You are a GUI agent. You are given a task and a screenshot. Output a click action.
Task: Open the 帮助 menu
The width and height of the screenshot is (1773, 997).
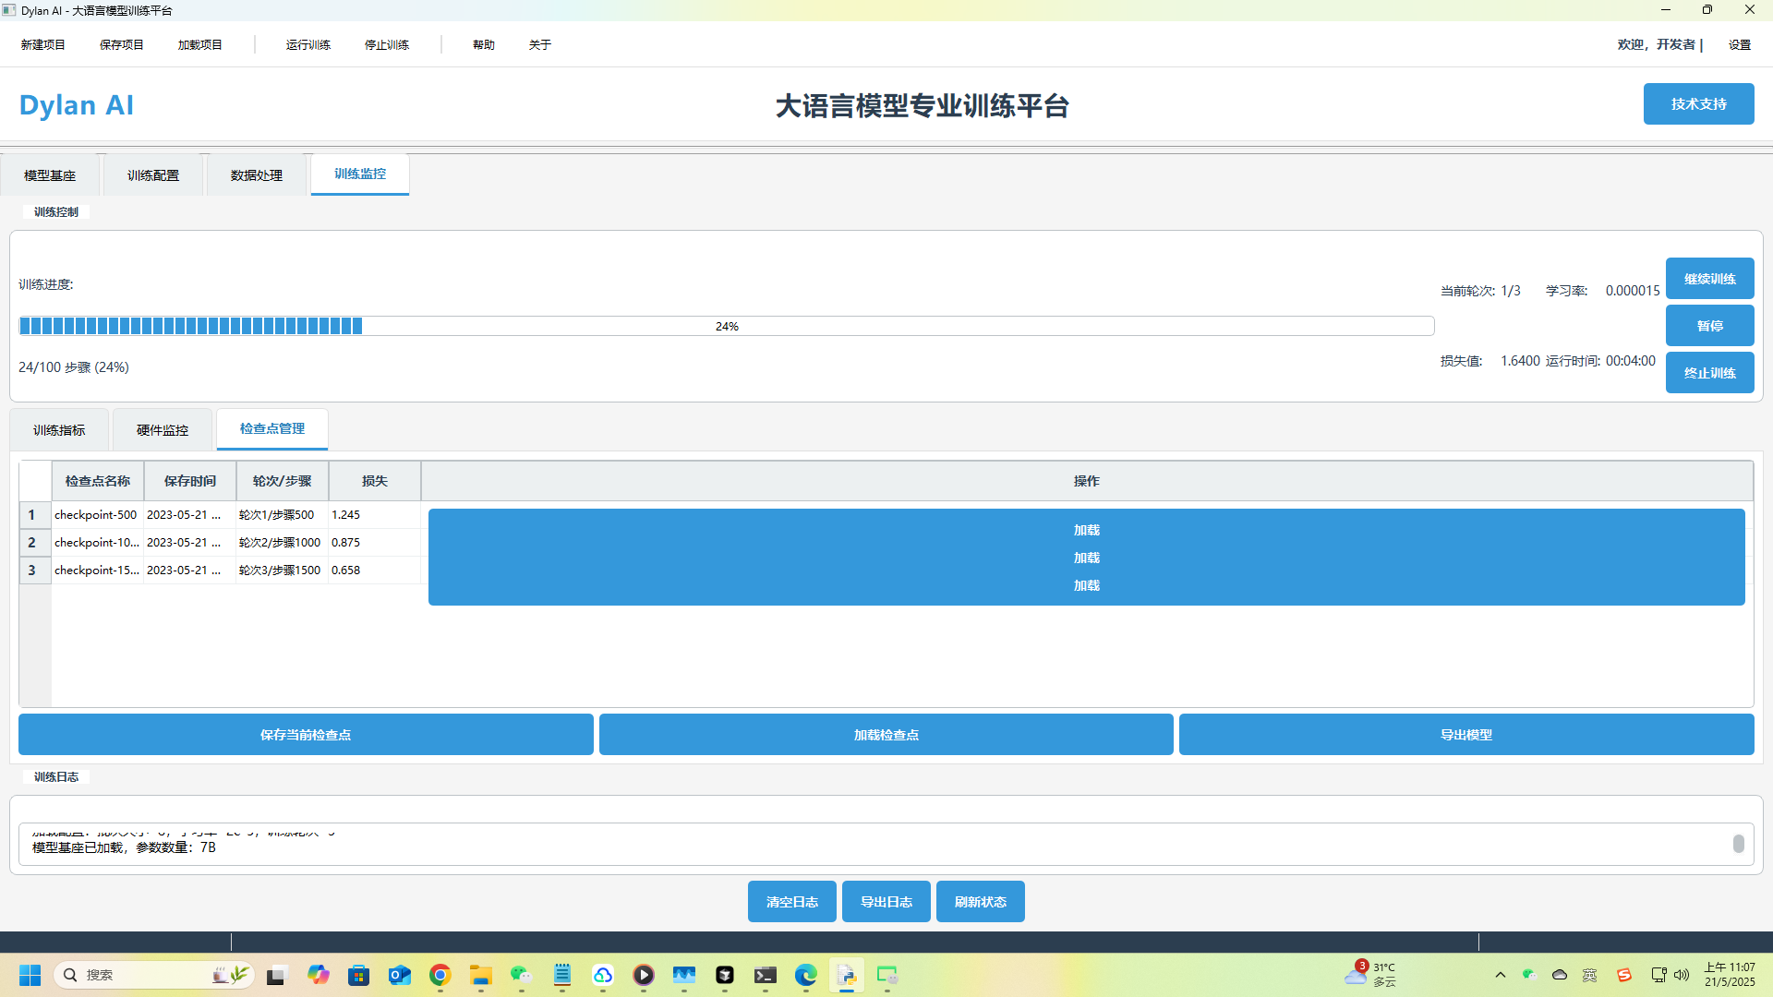pos(483,44)
